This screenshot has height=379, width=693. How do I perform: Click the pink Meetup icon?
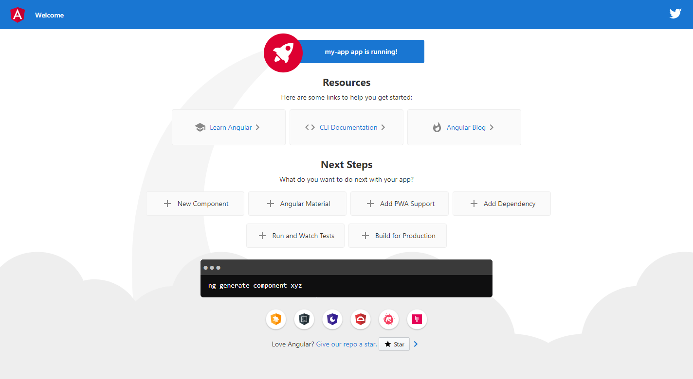(389, 319)
